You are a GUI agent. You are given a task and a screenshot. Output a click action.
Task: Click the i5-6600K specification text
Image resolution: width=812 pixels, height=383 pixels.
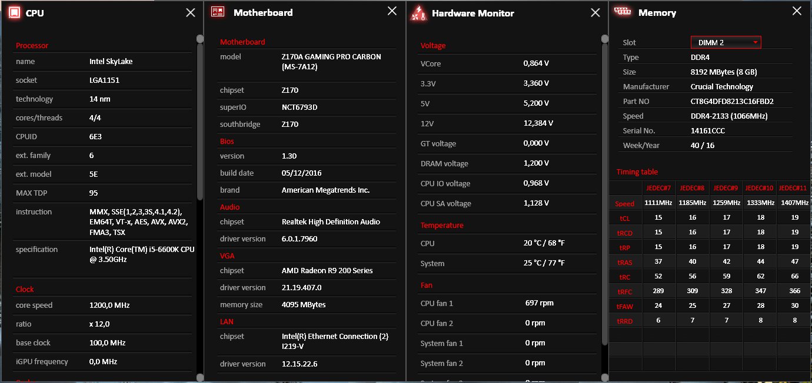[x=142, y=254]
